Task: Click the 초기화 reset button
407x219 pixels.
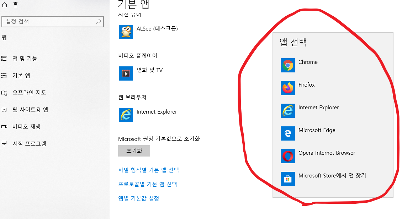Action: 134,151
